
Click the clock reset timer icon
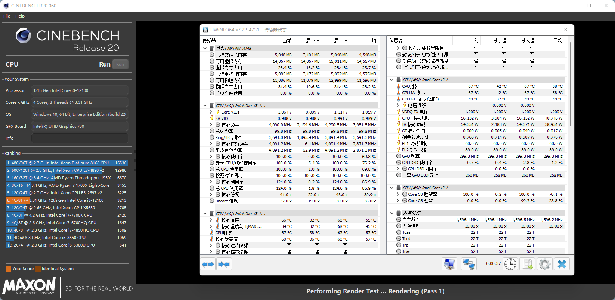pyautogui.click(x=510, y=264)
